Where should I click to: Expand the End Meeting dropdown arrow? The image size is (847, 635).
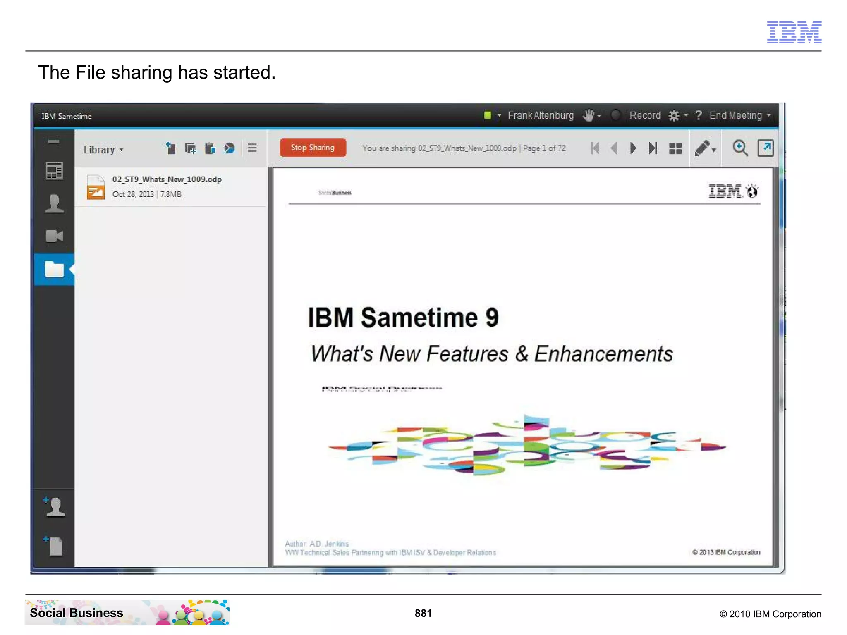[769, 115]
